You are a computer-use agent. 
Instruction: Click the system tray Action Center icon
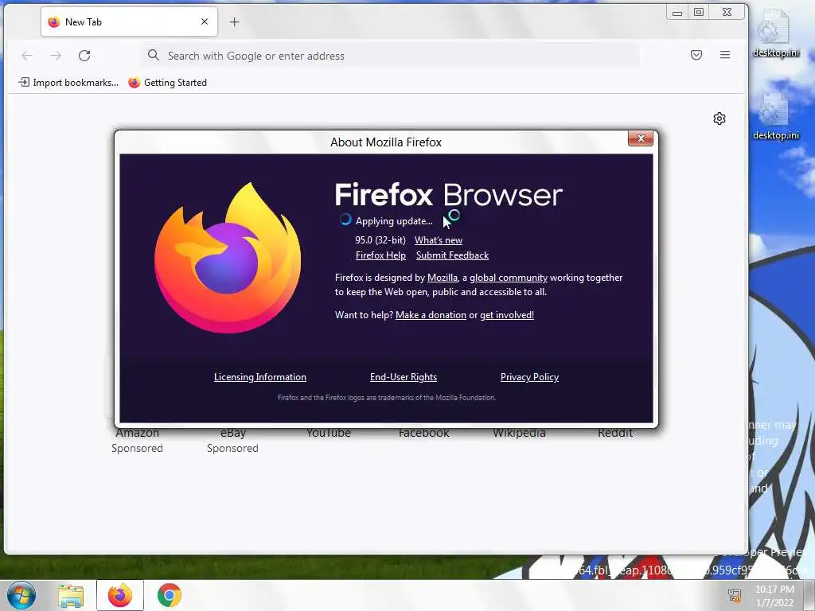click(735, 595)
